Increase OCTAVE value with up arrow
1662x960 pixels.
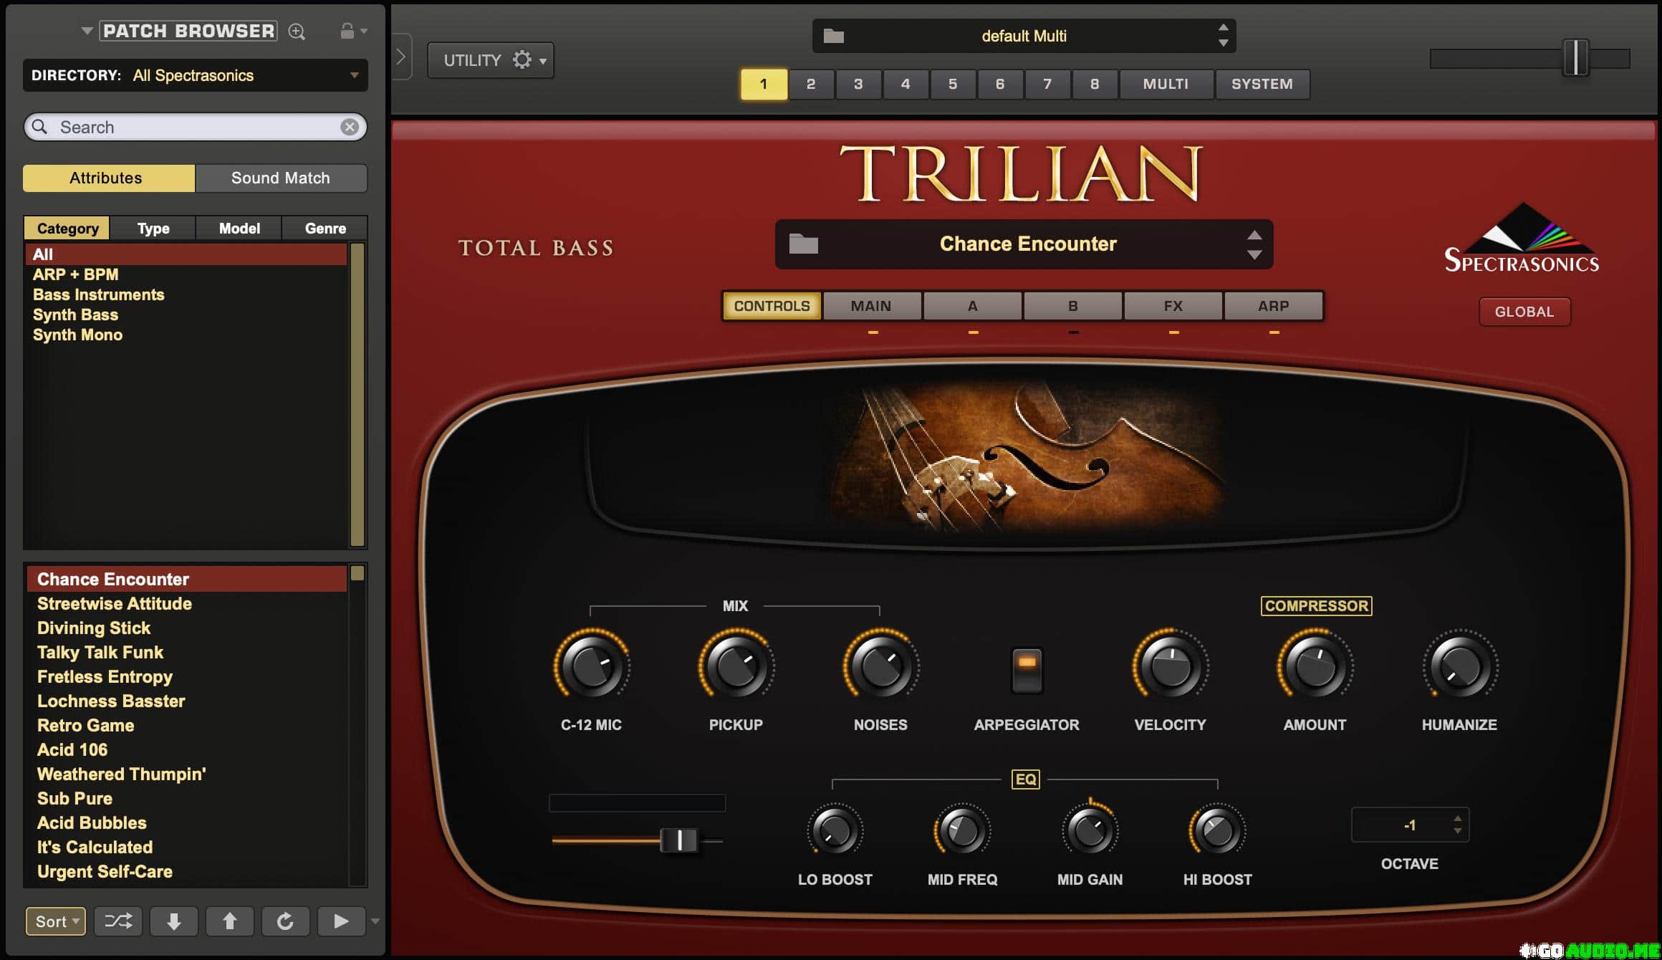pyautogui.click(x=1457, y=818)
